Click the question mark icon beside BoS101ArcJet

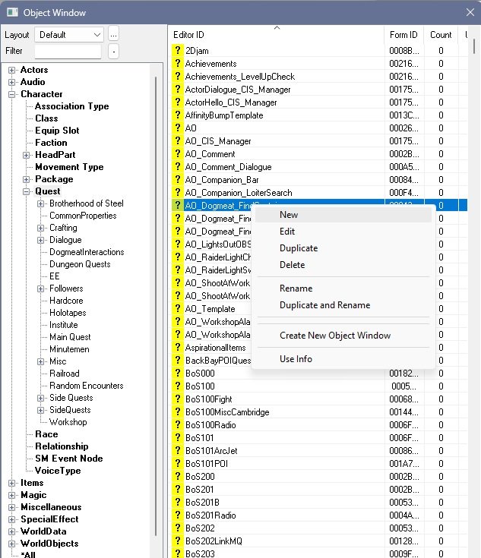(178, 450)
